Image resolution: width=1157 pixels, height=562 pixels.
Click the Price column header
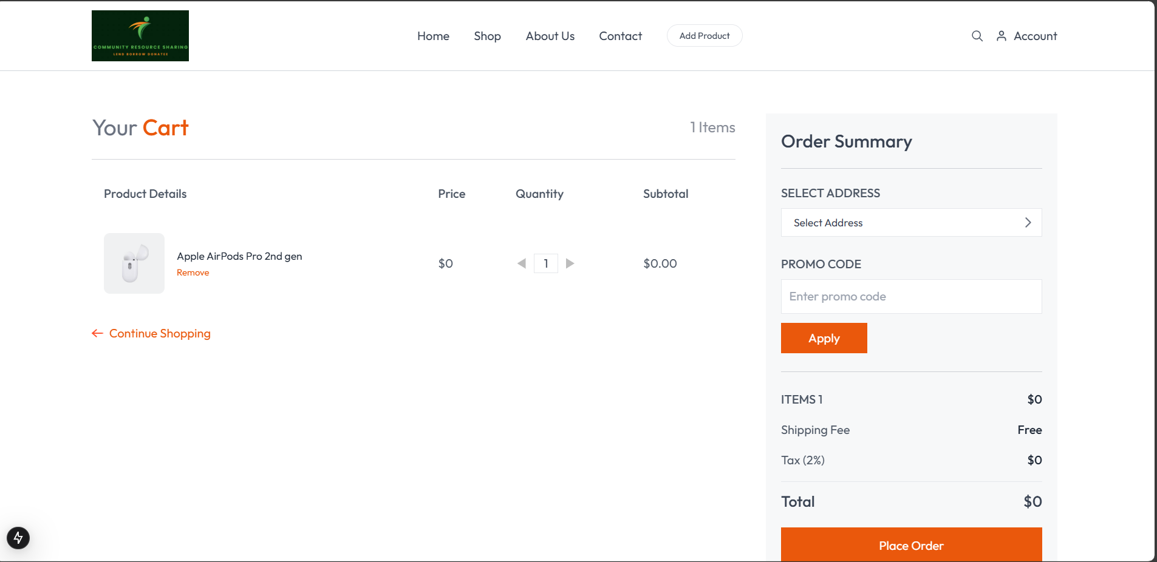452,194
